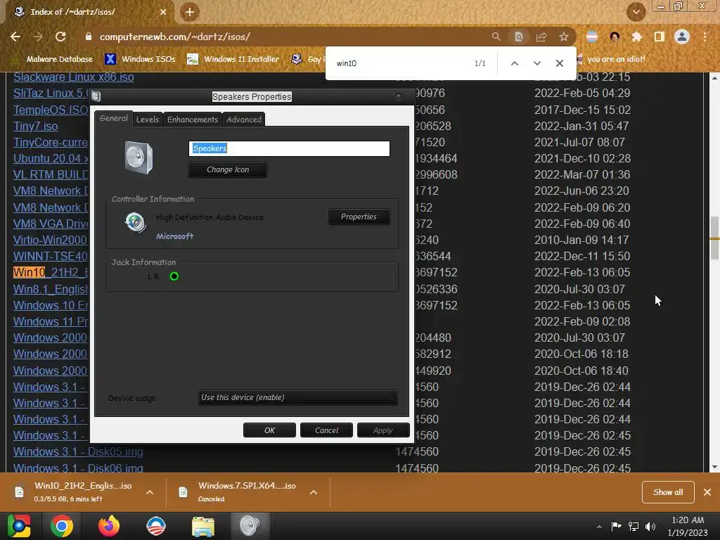This screenshot has width=720, height=540.
Task: Click the site lock icon in address bar
Action: point(89,37)
